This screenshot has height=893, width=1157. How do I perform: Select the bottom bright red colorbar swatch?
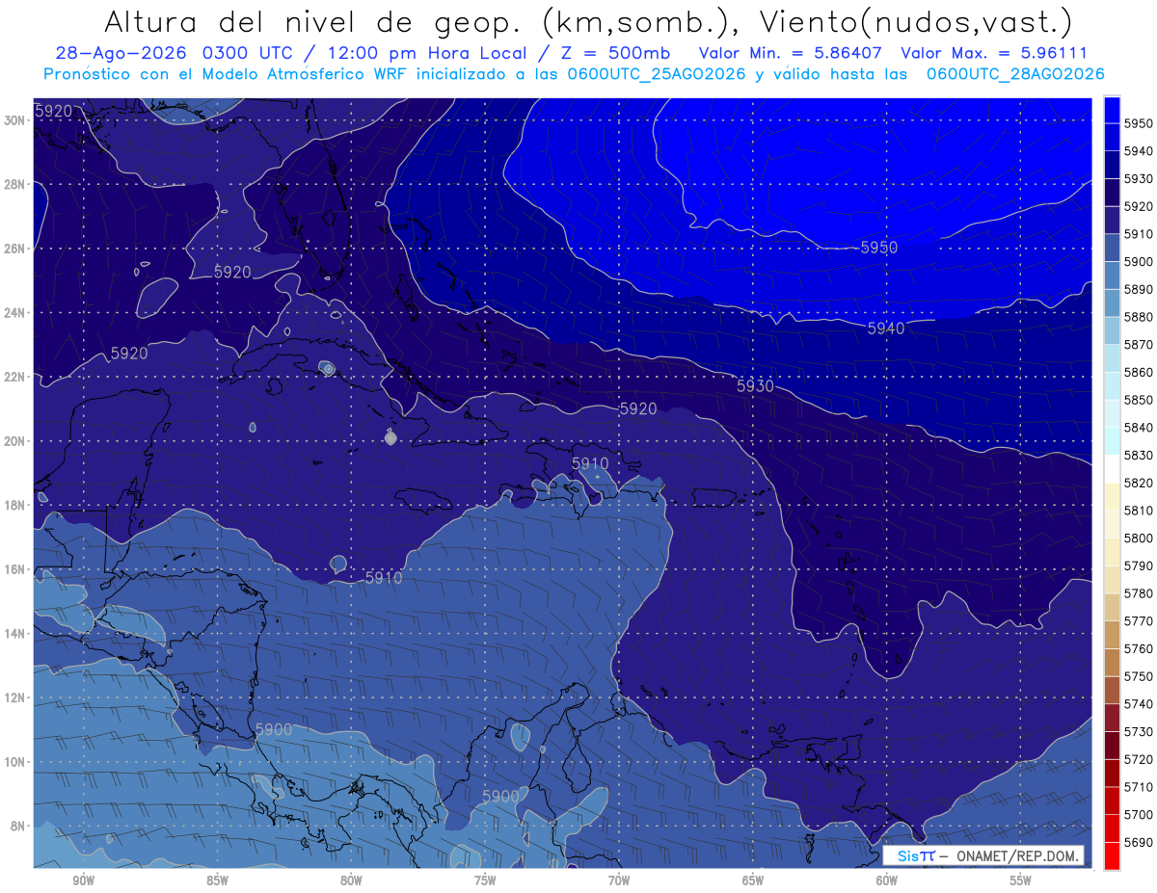pyautogui.click(x=1112, y=855)
